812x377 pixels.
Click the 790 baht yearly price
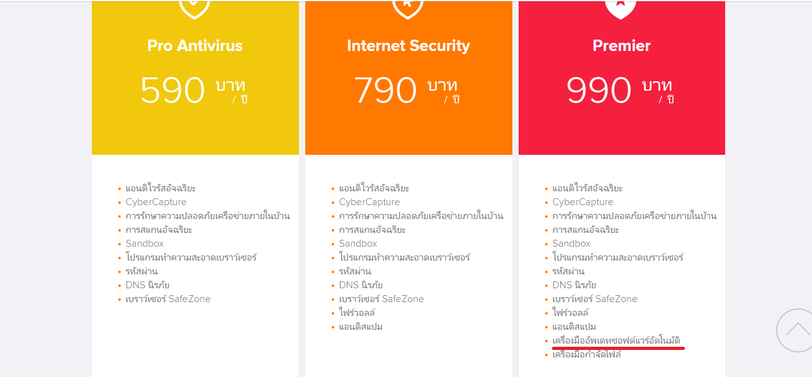pos(407,90)
